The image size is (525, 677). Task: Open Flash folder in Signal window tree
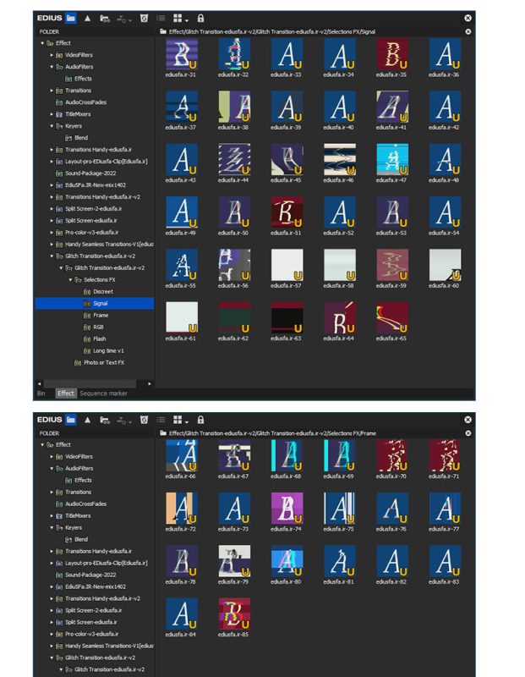(x=99, y=339)
